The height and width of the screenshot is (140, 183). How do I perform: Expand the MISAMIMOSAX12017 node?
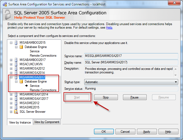pyautogui.click(x=11, y=99)
